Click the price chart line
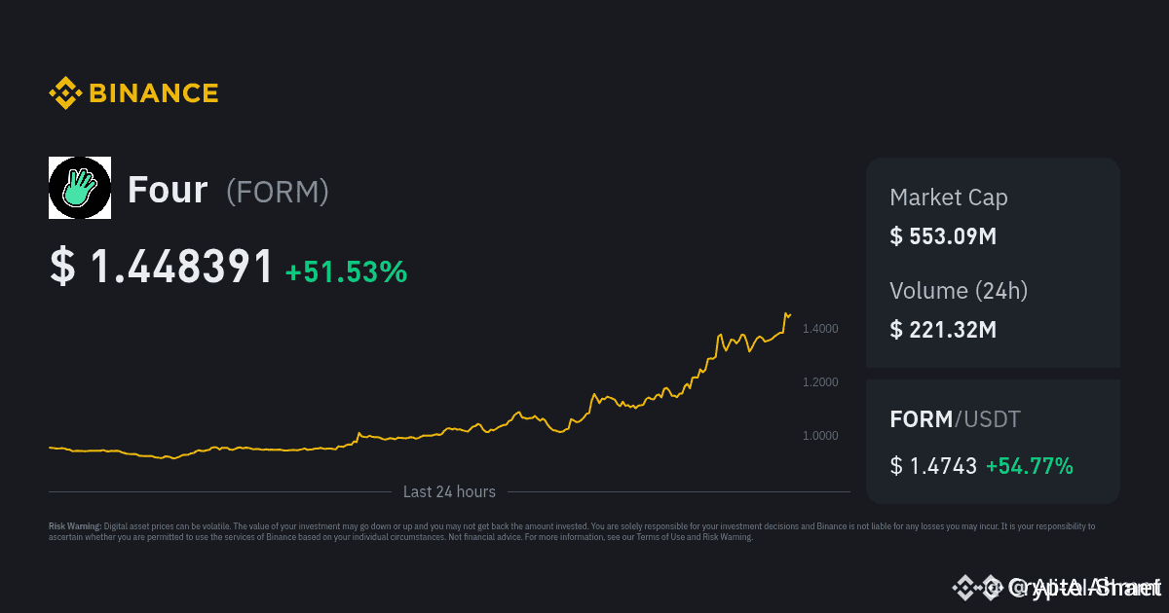 [x=420, y=386]
